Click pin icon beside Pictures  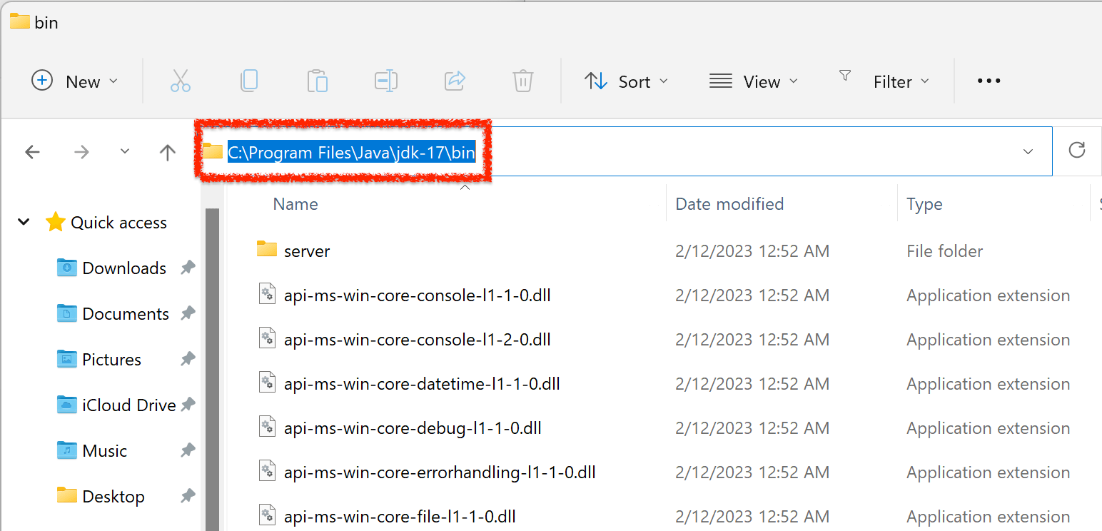pyautogui.click(x=188, y=359)
